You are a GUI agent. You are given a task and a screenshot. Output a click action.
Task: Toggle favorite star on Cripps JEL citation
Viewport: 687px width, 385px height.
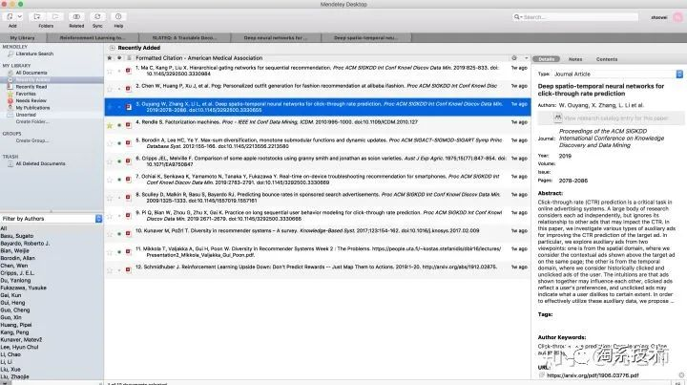pos(110,161)
